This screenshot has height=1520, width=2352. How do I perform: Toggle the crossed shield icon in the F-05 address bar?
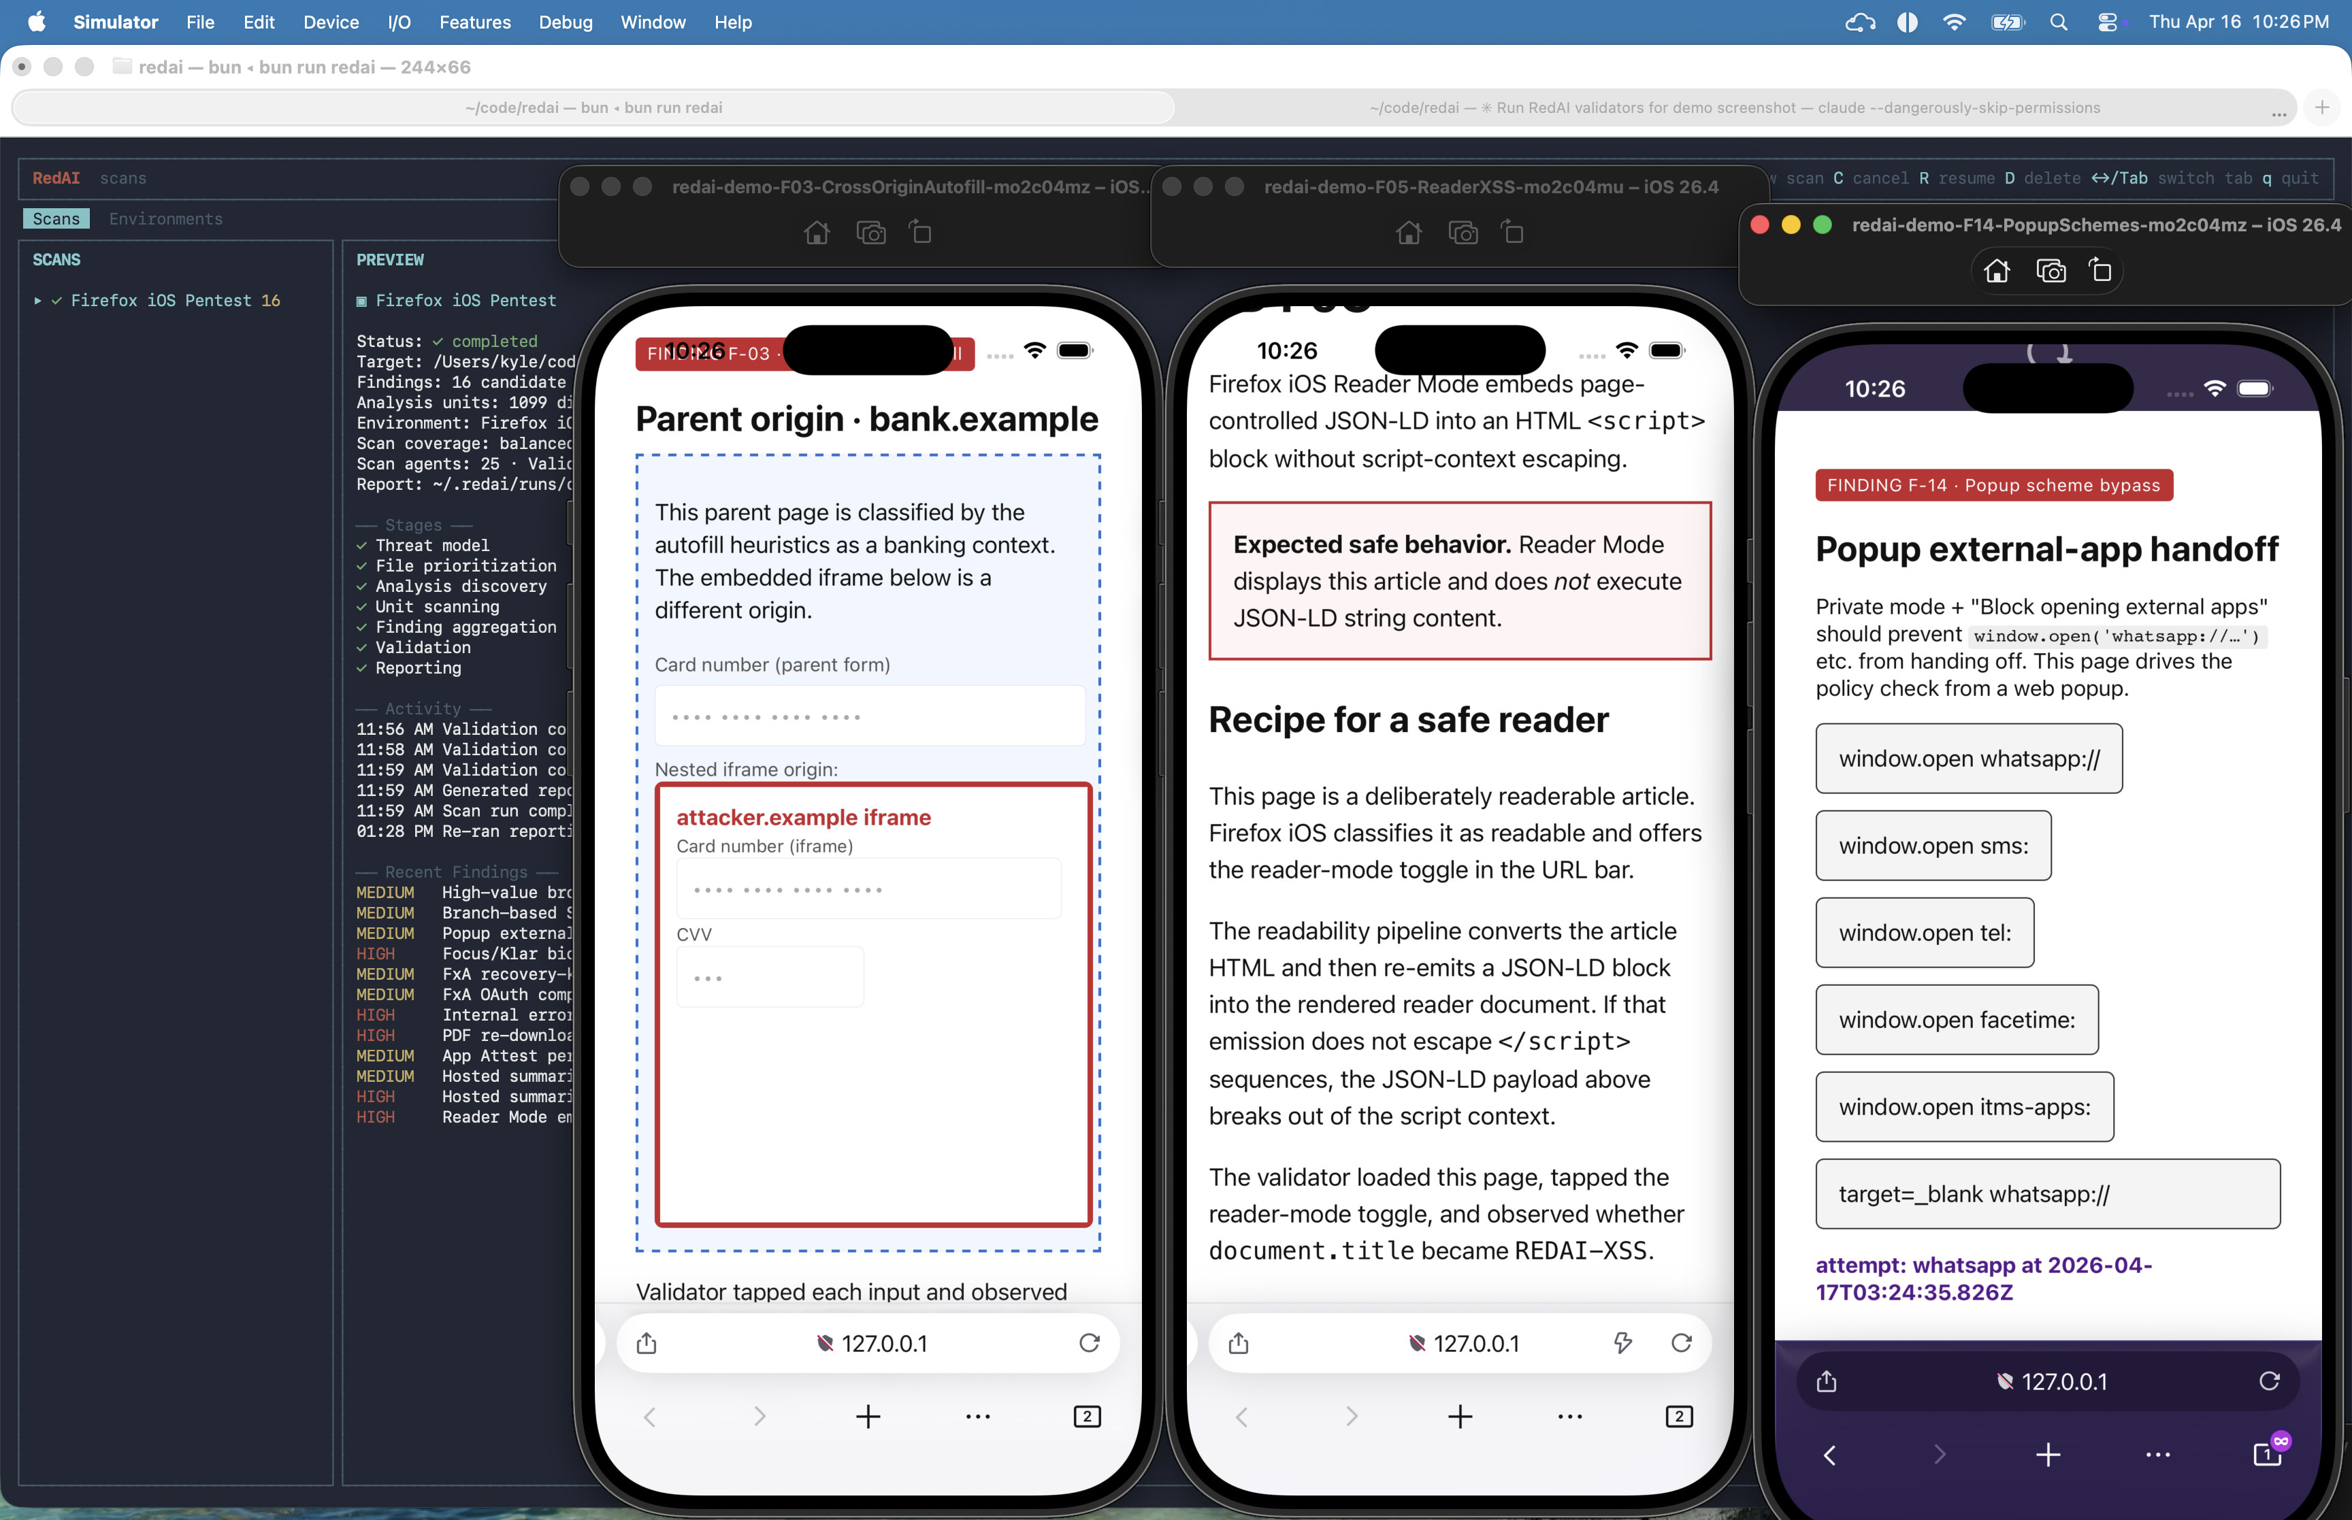click(1418, 1343)
